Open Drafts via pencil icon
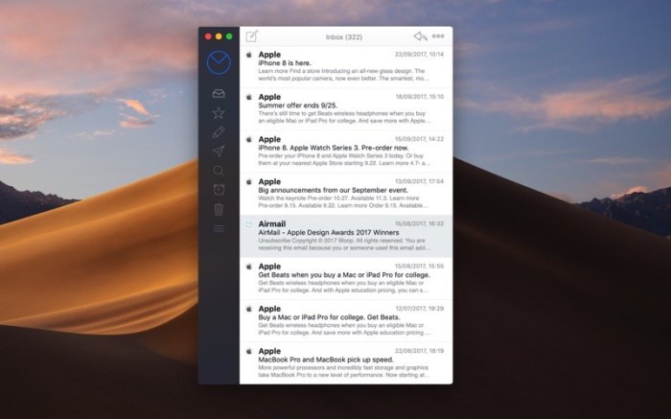671x419 pixels. point(219,132)
